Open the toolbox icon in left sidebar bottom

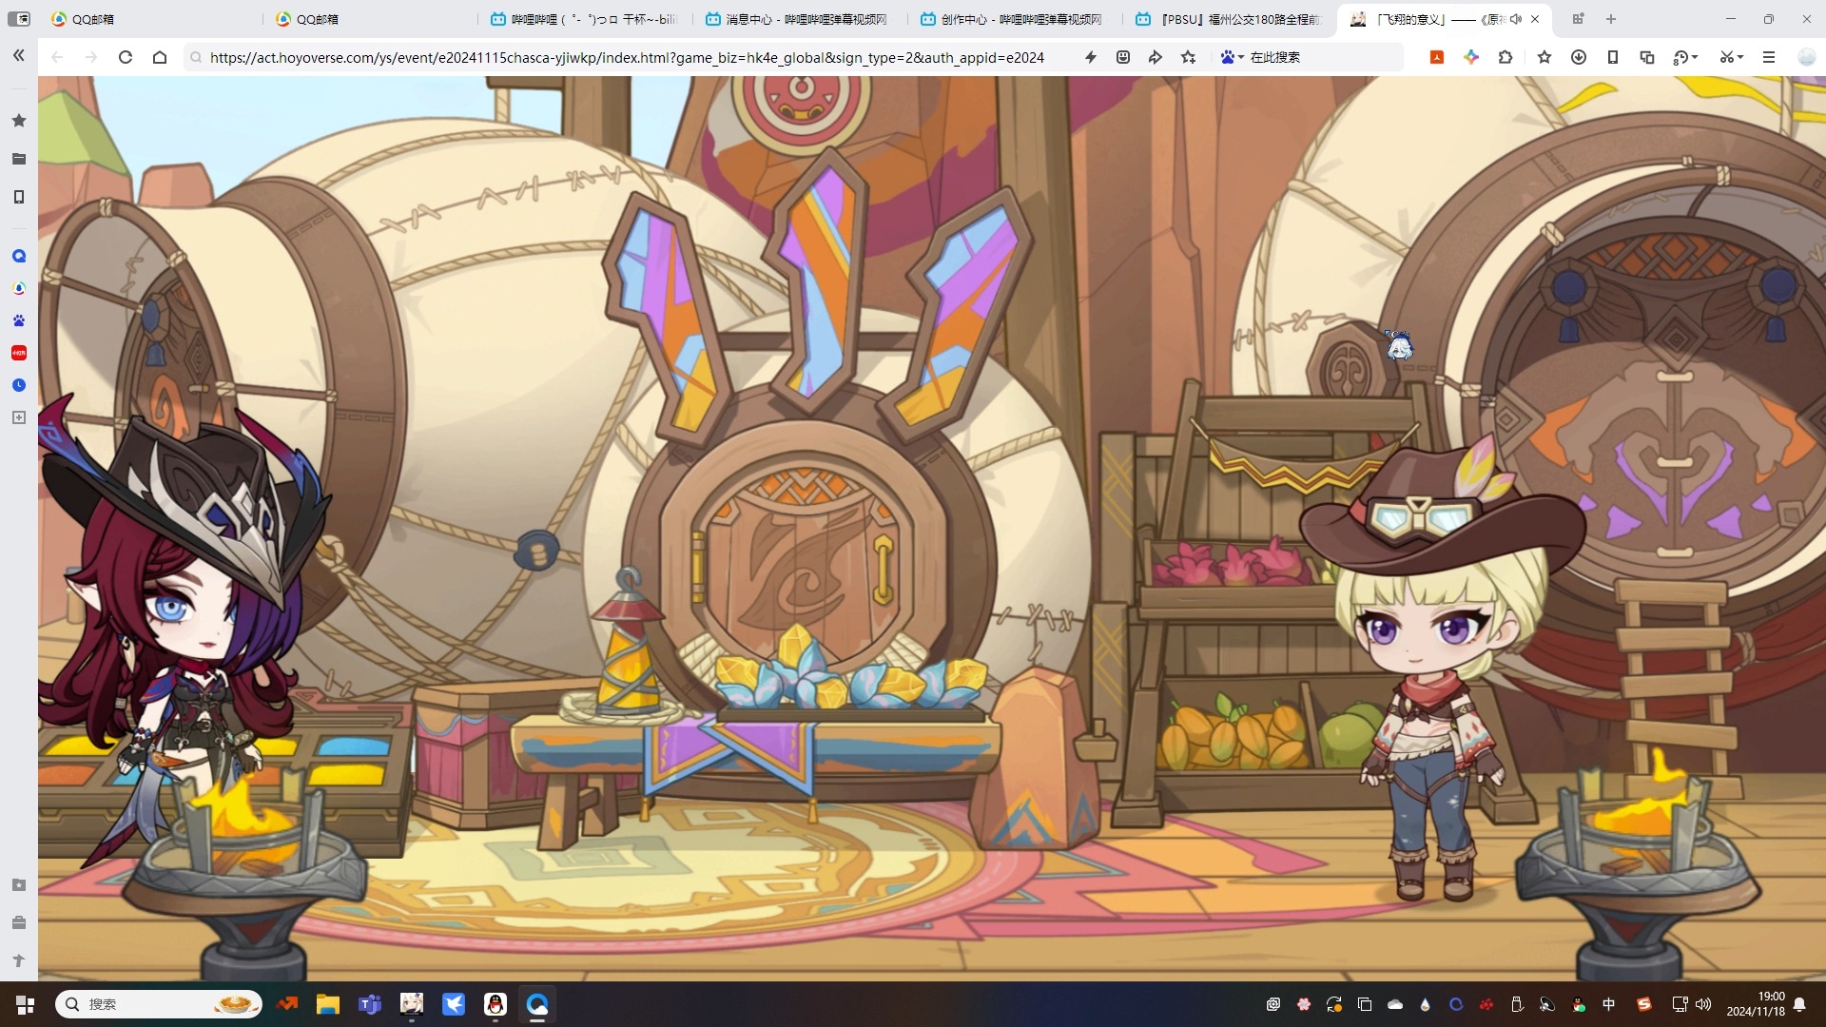[18, 922]
